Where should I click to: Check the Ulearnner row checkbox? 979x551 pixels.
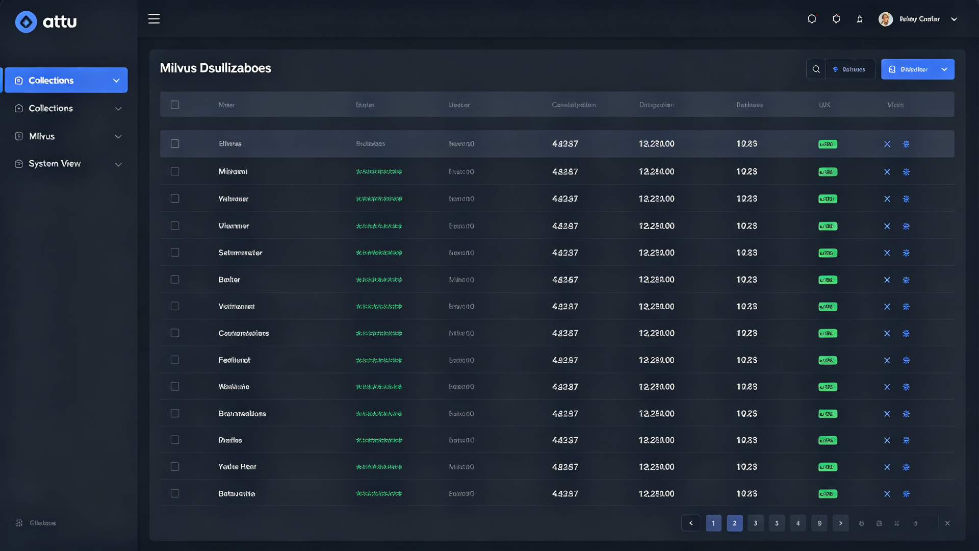pyautogui.click(x=175, y=226)
